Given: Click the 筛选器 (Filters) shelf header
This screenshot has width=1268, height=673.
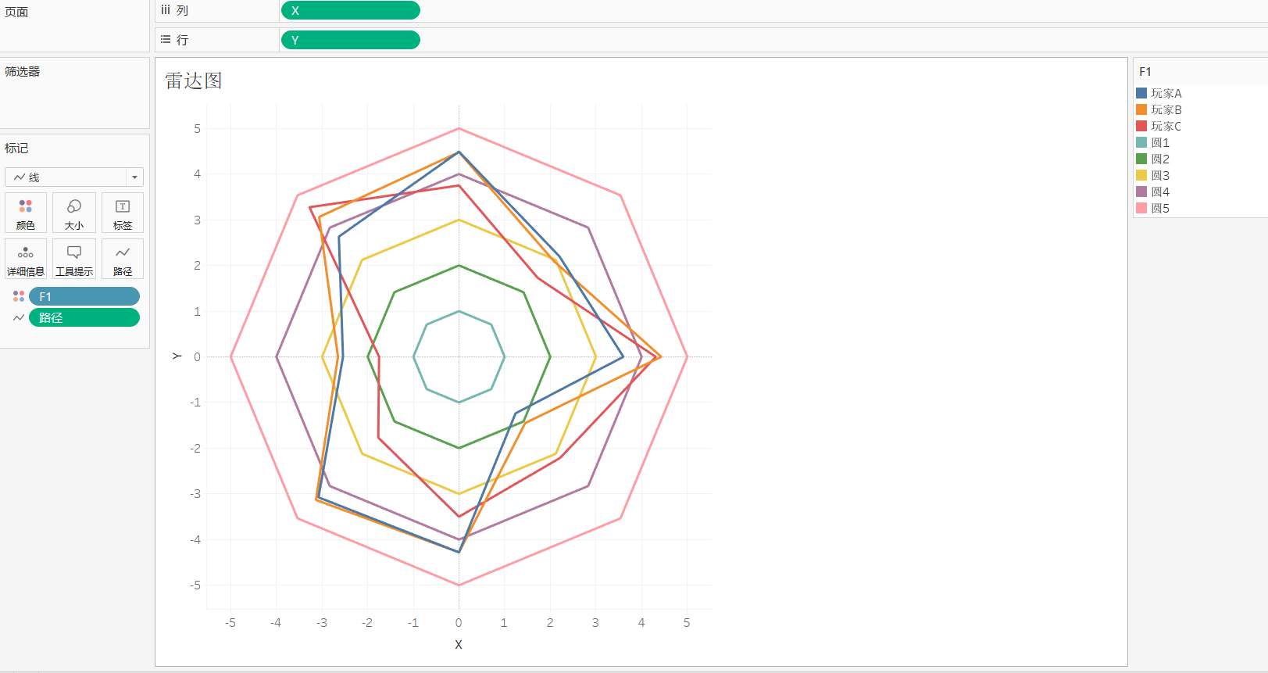Looking at the screenshot, I should click(22, 71).
